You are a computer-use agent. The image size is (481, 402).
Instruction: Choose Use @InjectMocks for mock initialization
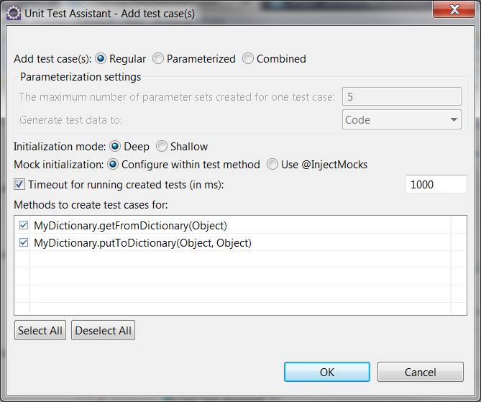(x=272, y=165)
